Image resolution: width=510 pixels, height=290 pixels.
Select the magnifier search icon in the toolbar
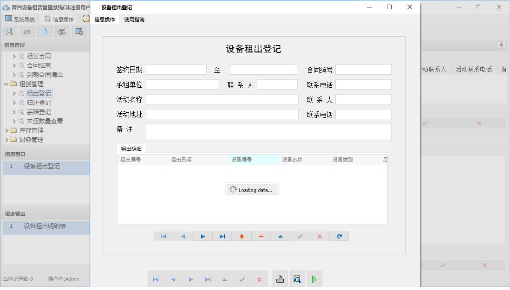coord(9,32)
